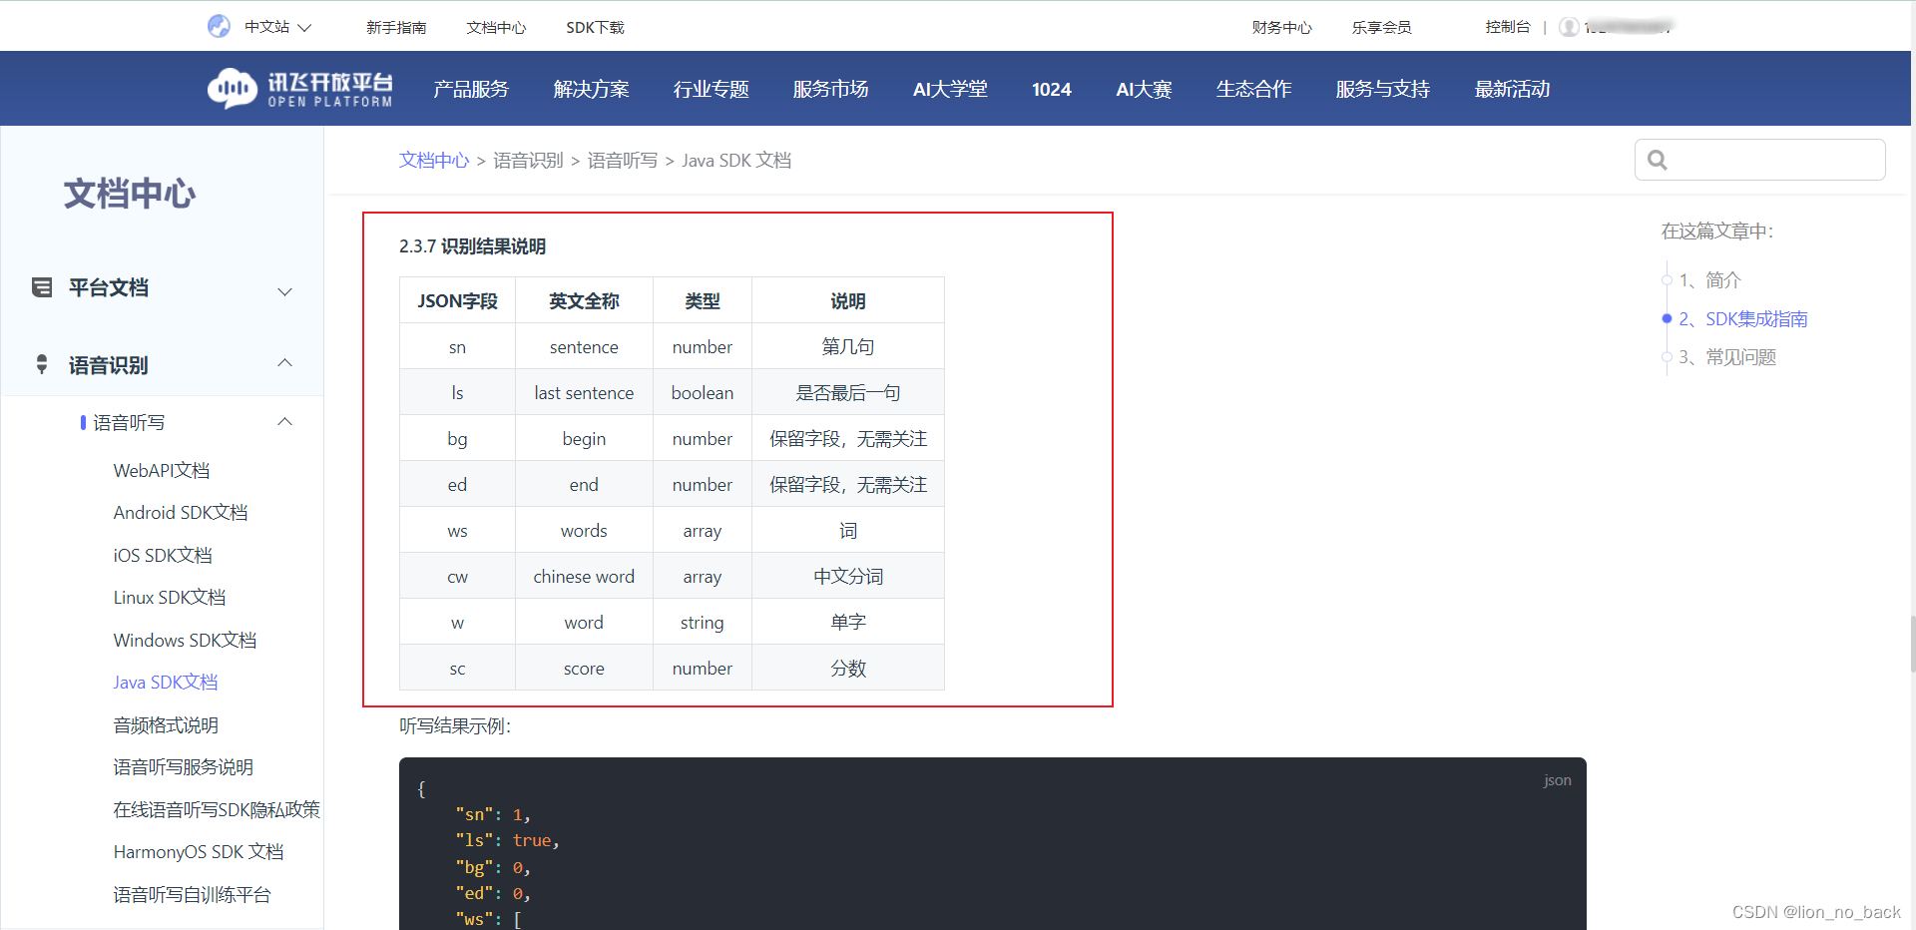The image size is (1916, 930).
Task: Click the 'last sentence' table cell
Action: pos(584,392)
